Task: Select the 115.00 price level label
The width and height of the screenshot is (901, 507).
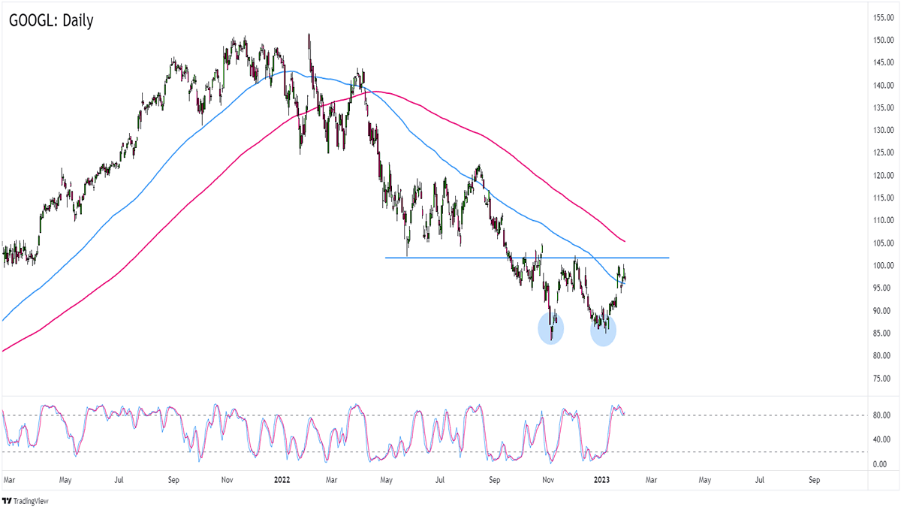Action: pos(882,198)
